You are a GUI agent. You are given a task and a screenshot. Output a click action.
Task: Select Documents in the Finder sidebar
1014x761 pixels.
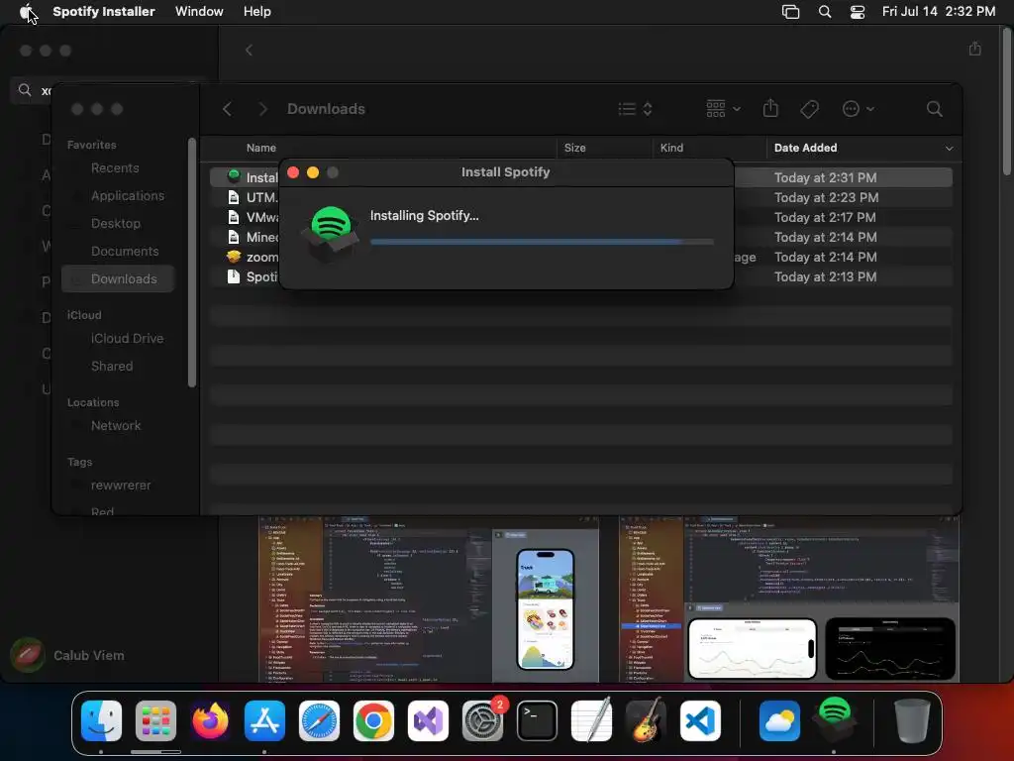[124, 252]
